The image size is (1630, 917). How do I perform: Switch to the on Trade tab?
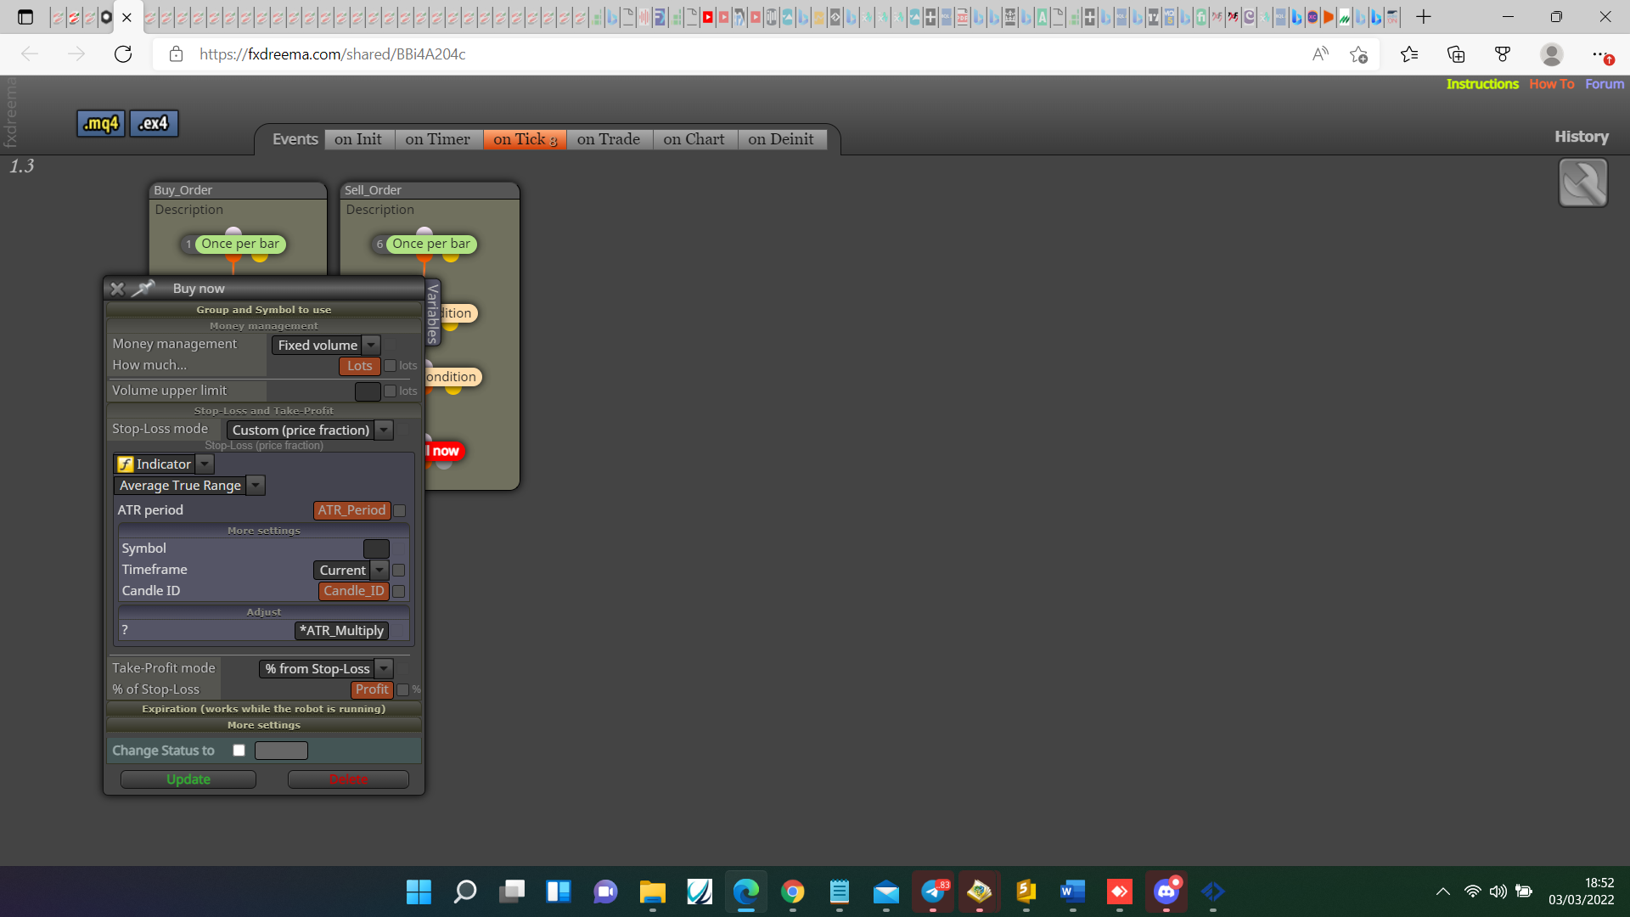point(609,139)
